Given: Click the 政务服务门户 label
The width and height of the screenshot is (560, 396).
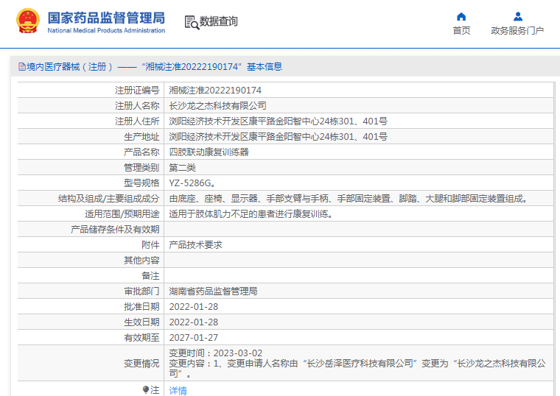Looking at the screenshot, I should pyautogui.click(x=517, y=31).
